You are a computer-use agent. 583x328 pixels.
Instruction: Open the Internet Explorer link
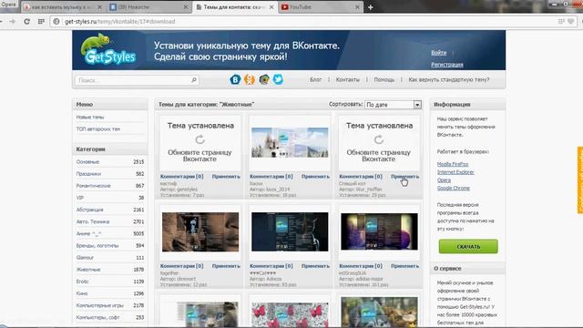[455, 172]
